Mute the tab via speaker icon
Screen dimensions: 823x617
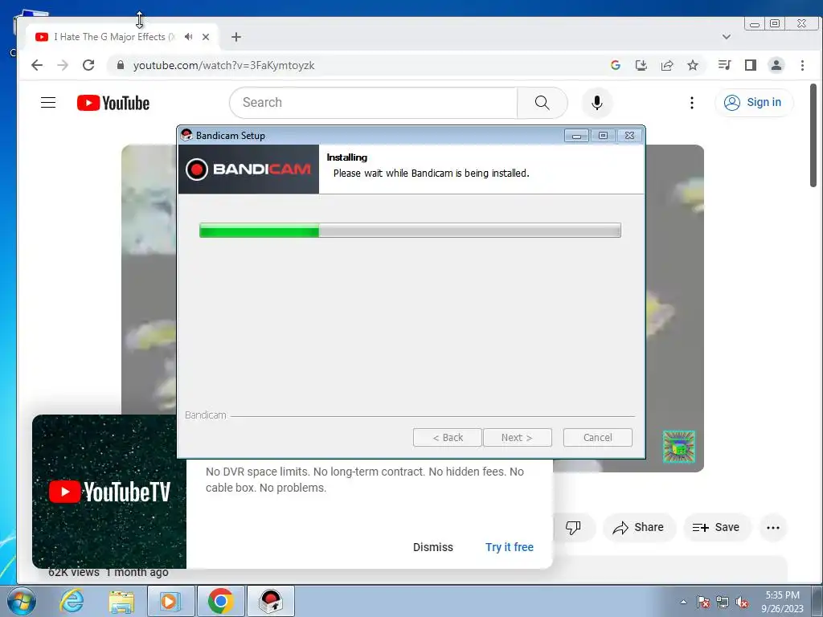coord(188,37)
